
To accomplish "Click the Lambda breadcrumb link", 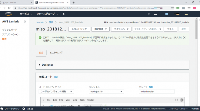I will [x=39, y=22].
